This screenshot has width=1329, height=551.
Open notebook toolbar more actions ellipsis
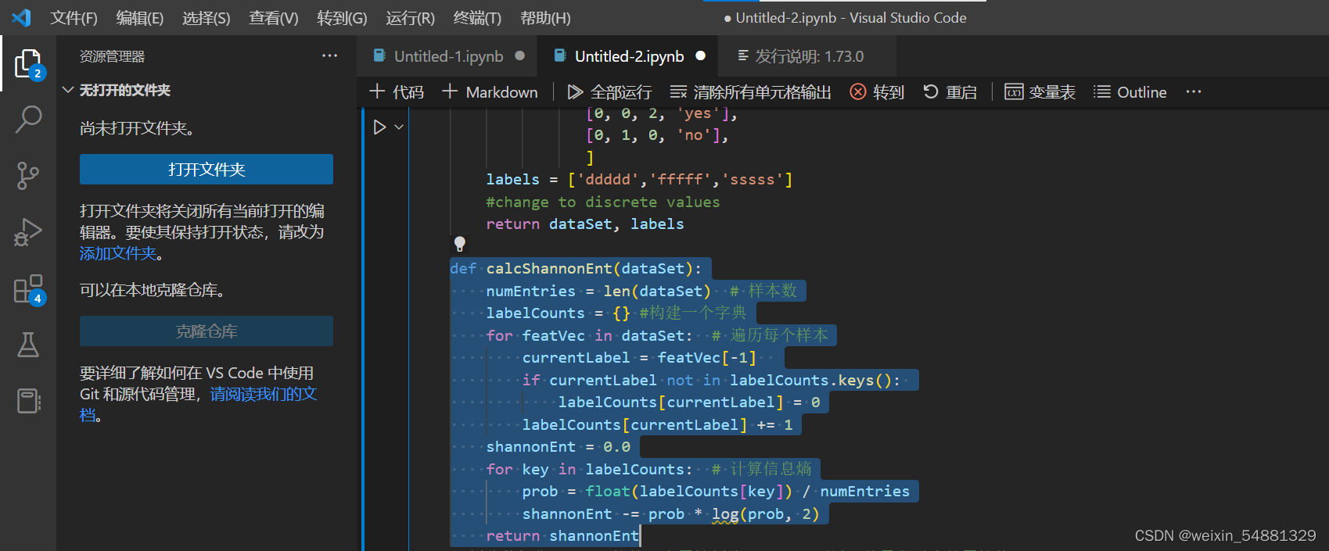click(x=1193, y=91)
